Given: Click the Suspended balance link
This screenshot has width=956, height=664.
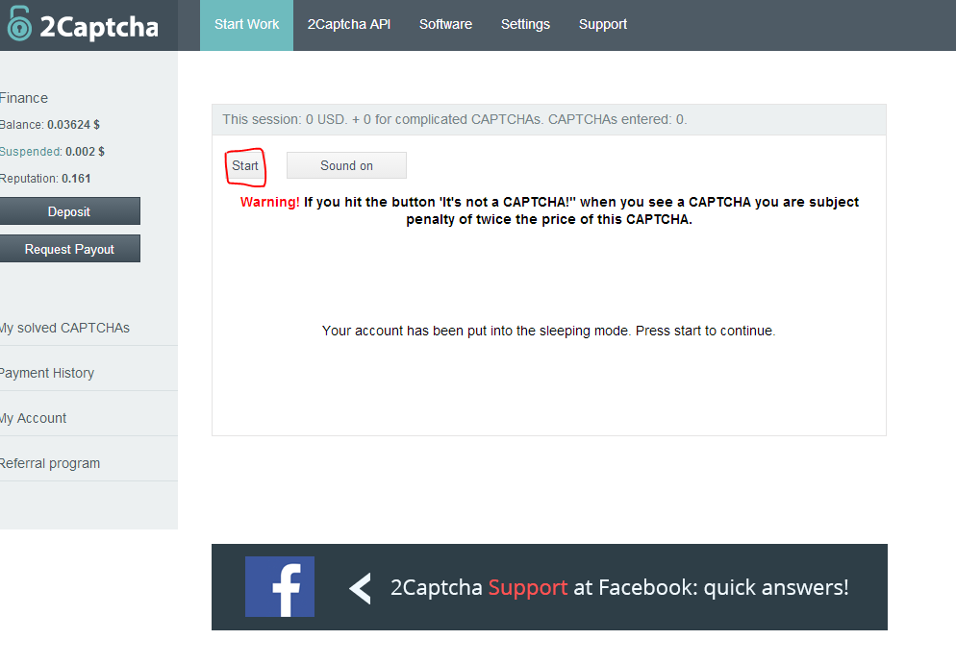Looking at the screenshot, I should (31, 151).
